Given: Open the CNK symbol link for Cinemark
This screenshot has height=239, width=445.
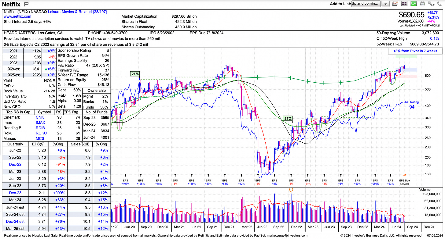Looking at the screenshot, I should click(x=40, y=117).
